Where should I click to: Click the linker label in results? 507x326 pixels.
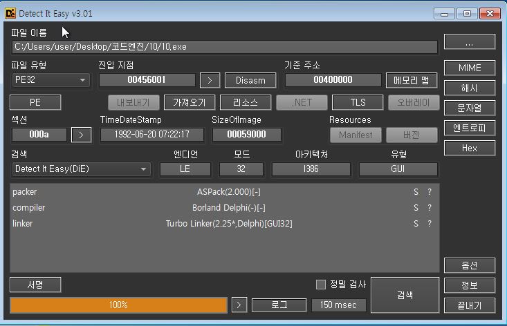click(x=23, y=224)
